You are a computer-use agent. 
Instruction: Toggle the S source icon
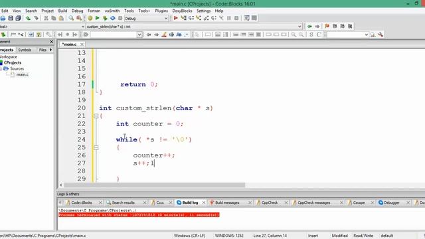[311, 35]
